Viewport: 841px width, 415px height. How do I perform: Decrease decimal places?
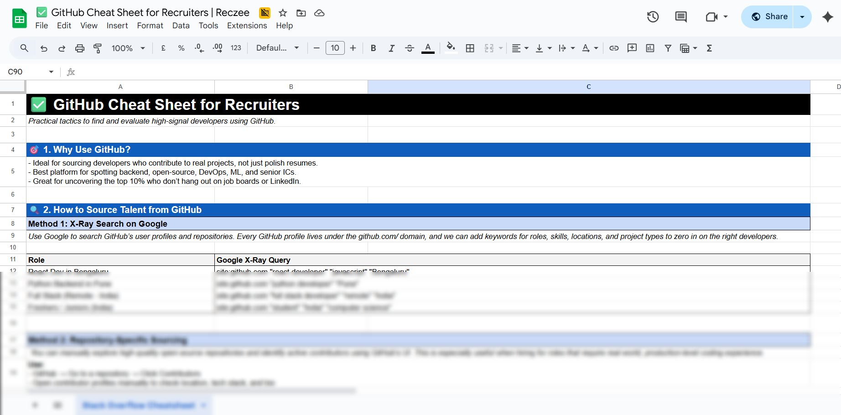click(199, 48)
